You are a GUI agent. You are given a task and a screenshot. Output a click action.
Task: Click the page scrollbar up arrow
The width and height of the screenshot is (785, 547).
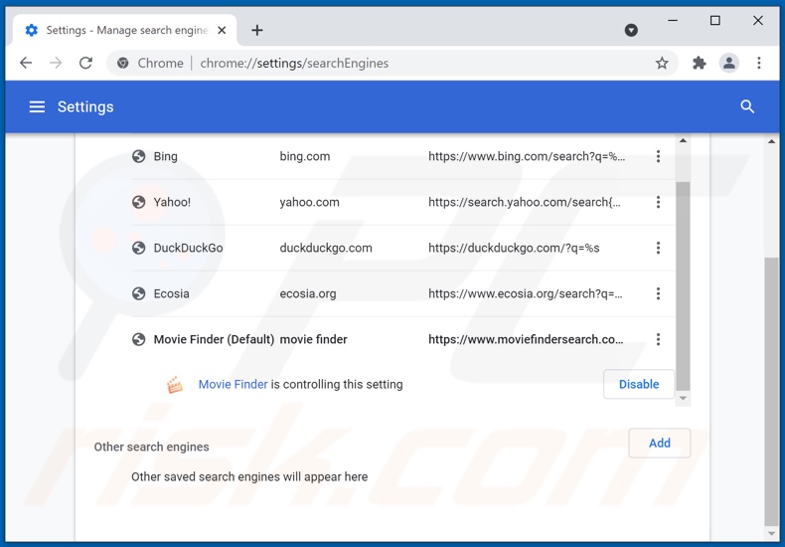[771, 142]
